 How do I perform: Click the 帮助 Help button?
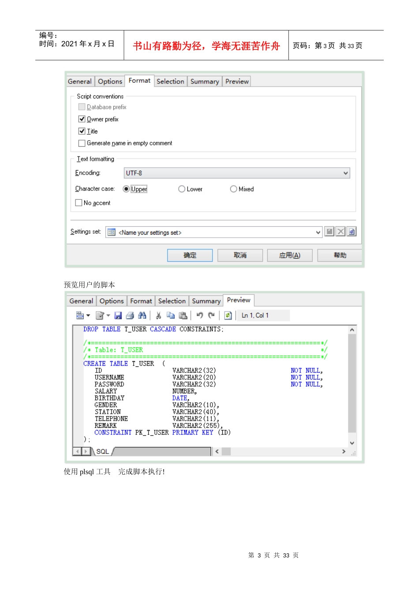pyautogui.click(x=340, y=255)
